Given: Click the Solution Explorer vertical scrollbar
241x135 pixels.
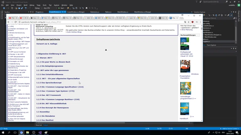Looking at the screenshot, I should tap(236, 31).
